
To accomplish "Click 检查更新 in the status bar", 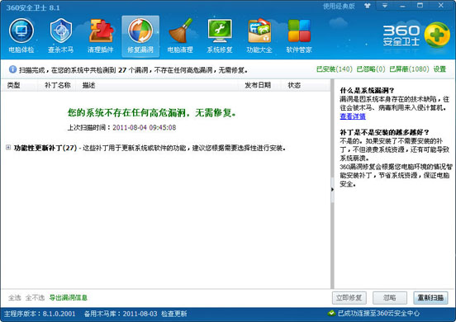I will pyautogui.click(x=174, y=314).
